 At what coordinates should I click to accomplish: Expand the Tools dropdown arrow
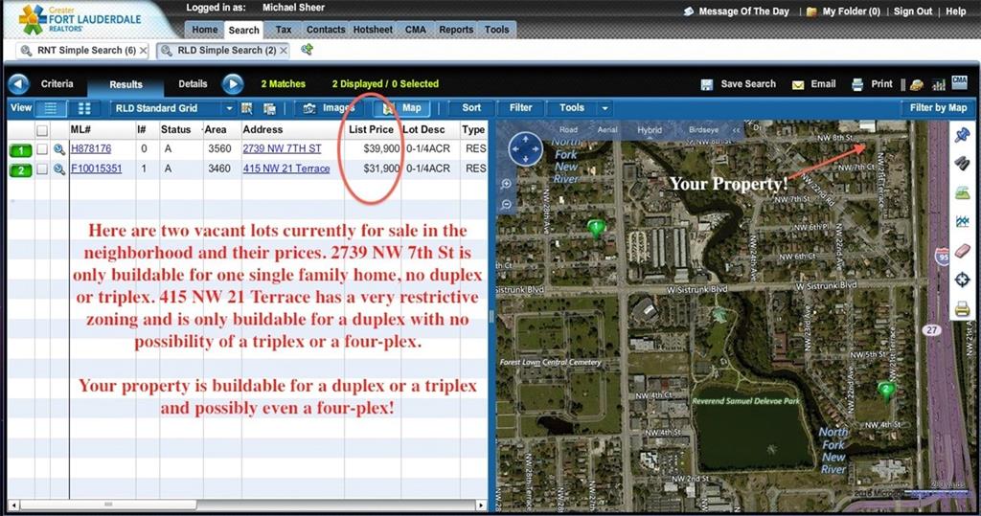pos(605,108)
